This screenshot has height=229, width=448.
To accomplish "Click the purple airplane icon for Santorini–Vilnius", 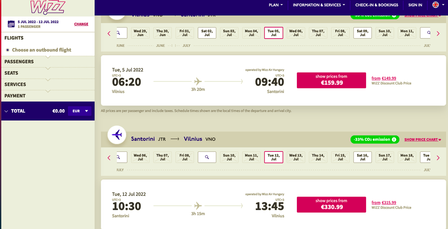I will click(x=117, y=134).
